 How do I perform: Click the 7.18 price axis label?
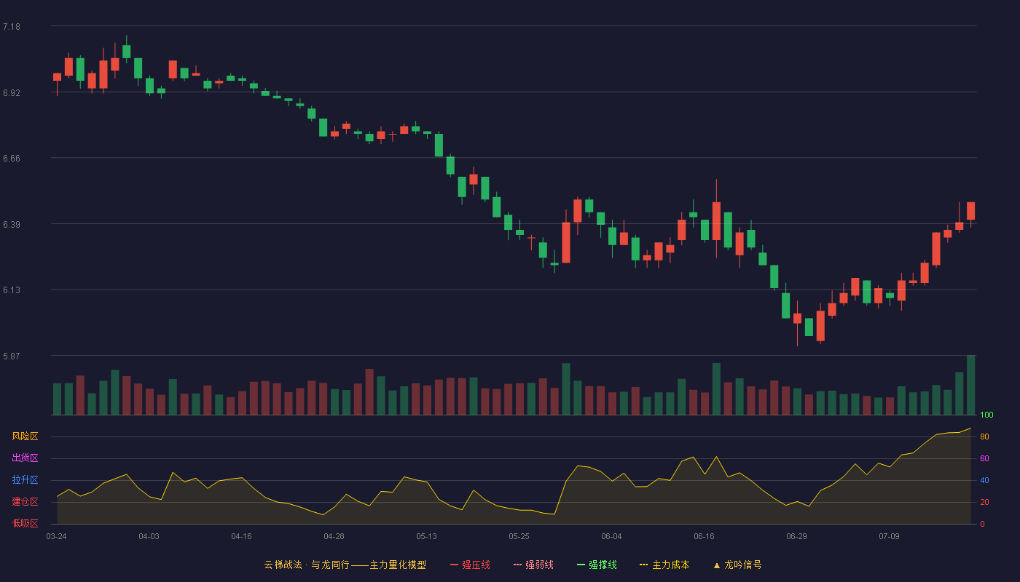[x=12, y=27]
